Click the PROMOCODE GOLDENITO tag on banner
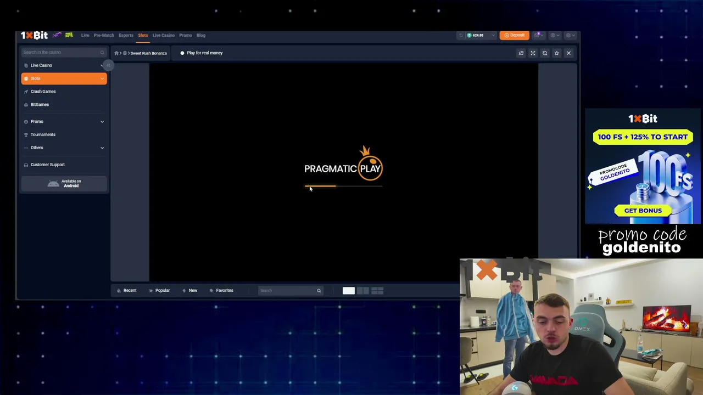The height and width of the screenshot is (395, 703). point(613,173)
